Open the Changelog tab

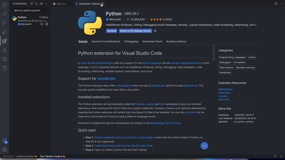[x=131, y=41]
